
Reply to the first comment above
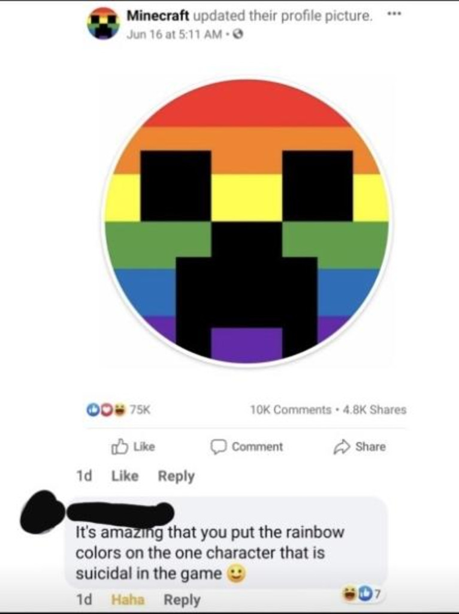coord(176,476)
